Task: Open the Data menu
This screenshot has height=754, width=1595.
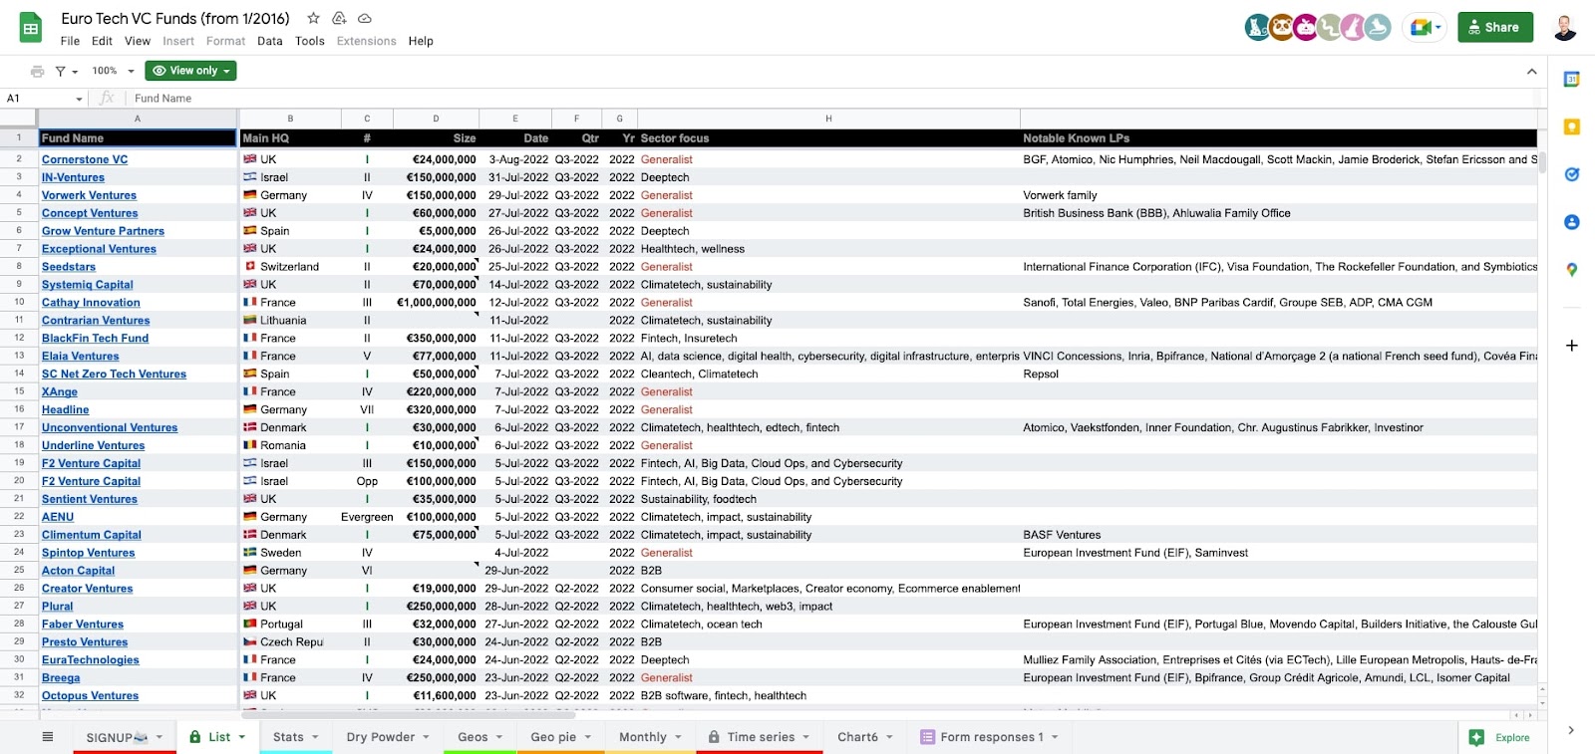Action: (269, 41)
